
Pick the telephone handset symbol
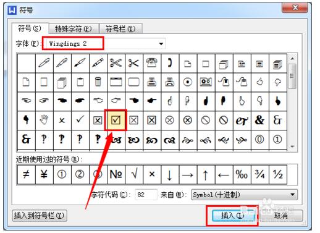[x=170, y=63]
